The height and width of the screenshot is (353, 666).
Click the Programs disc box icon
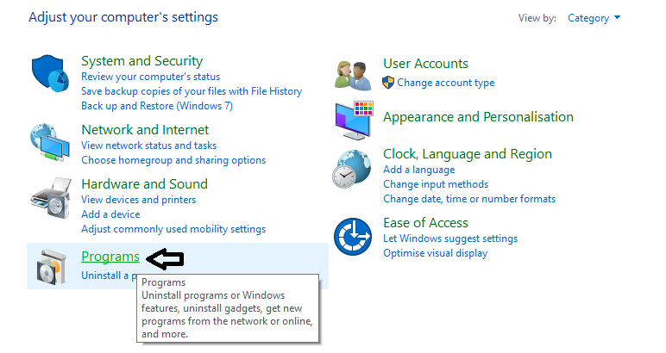[48, 266]
